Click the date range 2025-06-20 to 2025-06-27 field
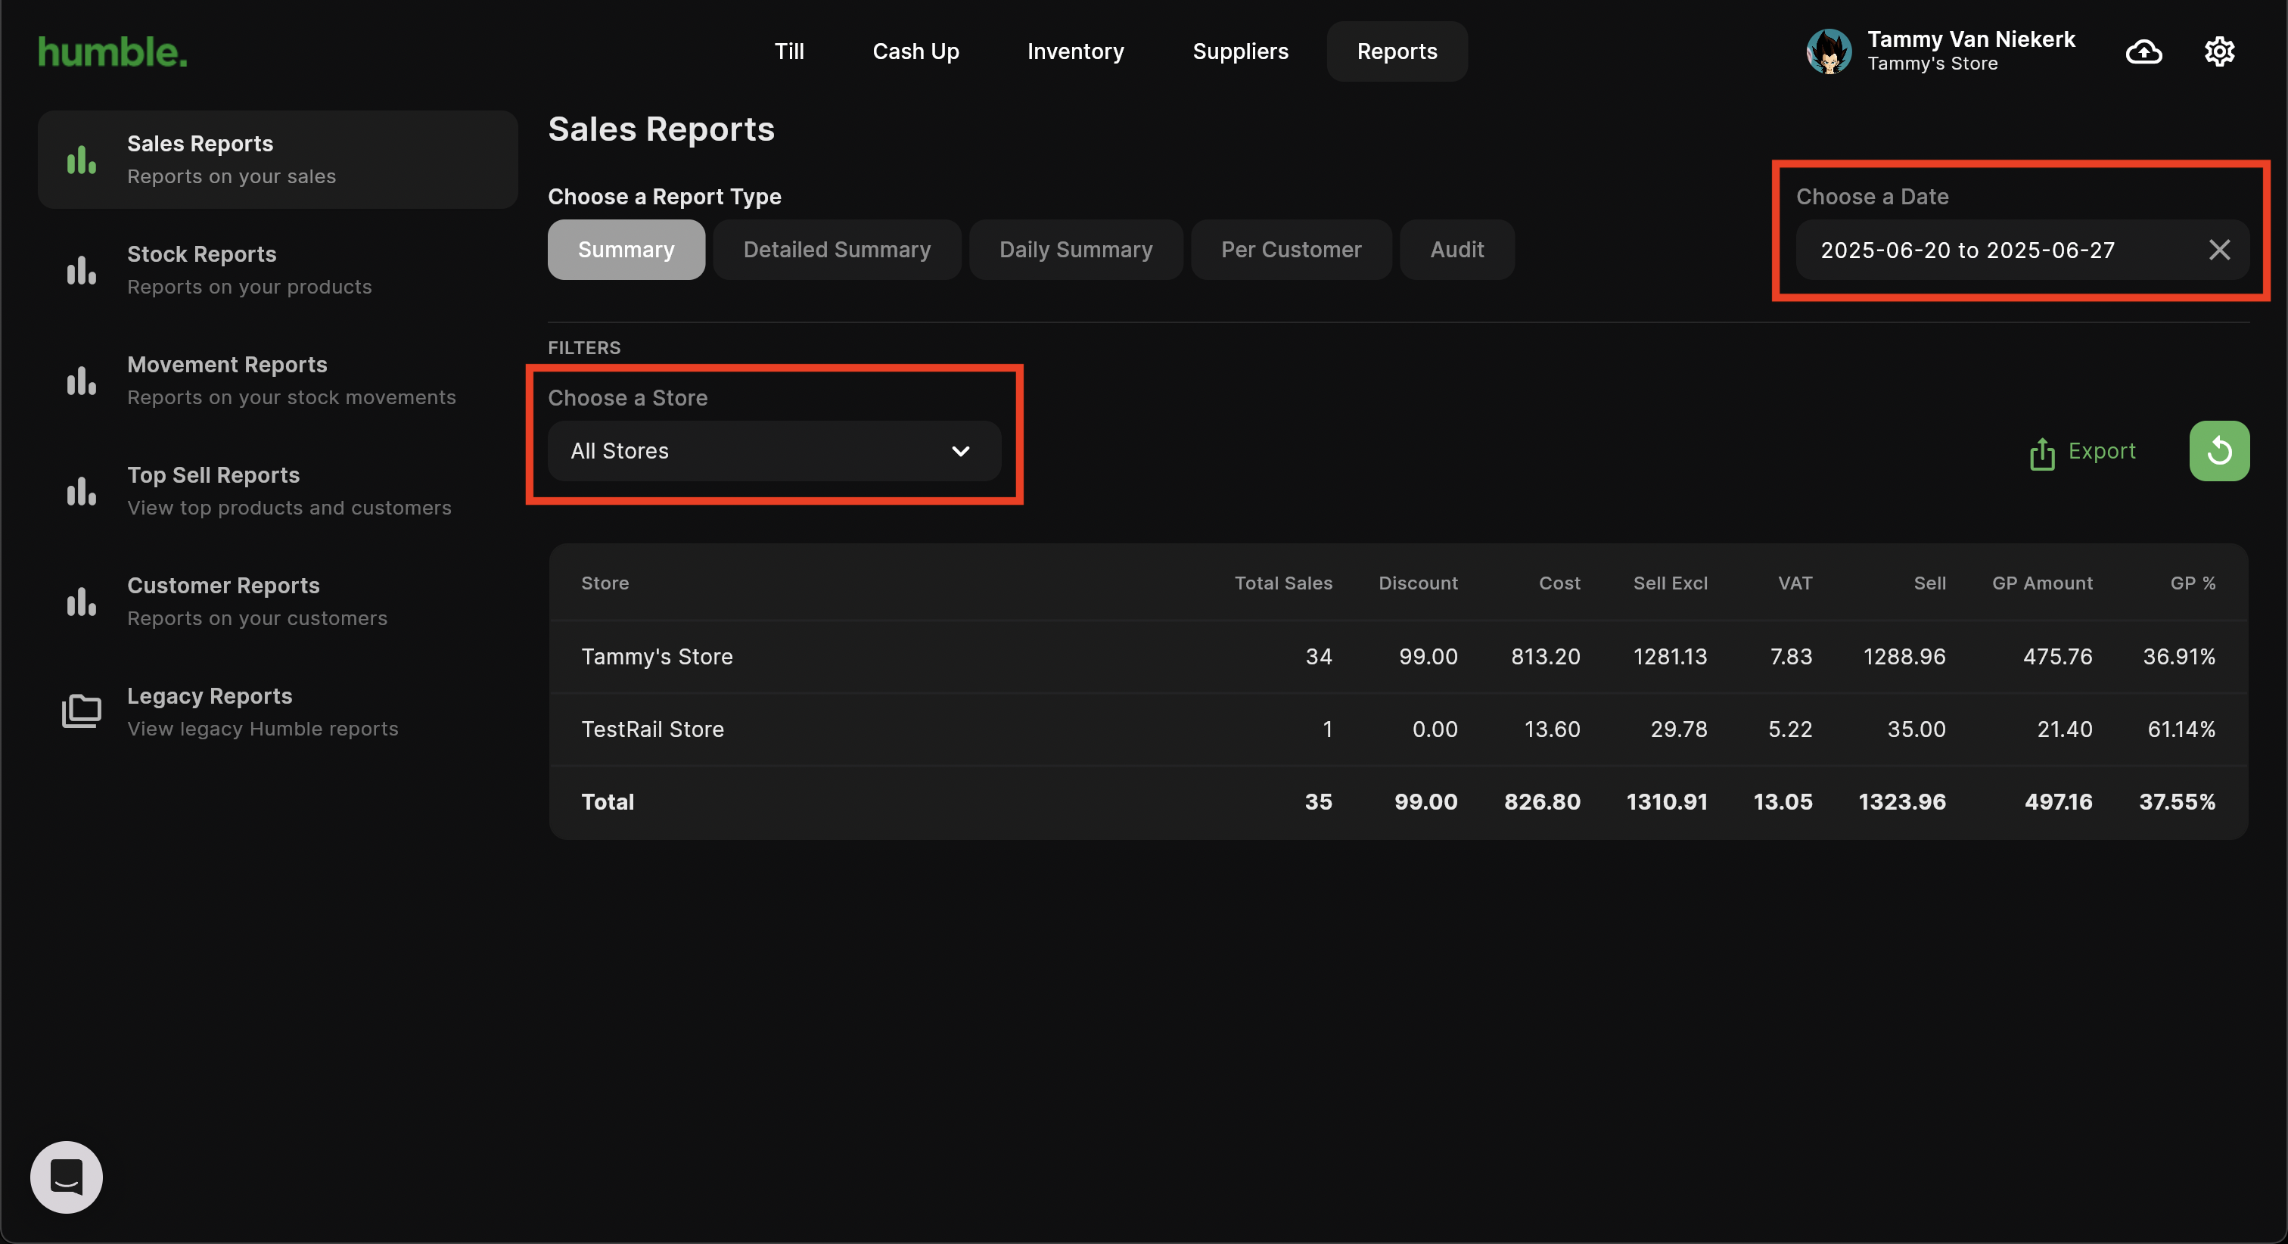Viewport: 2288px width, 1244px height. point(2022,250)
